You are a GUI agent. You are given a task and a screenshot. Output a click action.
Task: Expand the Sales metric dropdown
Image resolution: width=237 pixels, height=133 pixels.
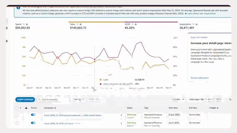pos(77,24)
